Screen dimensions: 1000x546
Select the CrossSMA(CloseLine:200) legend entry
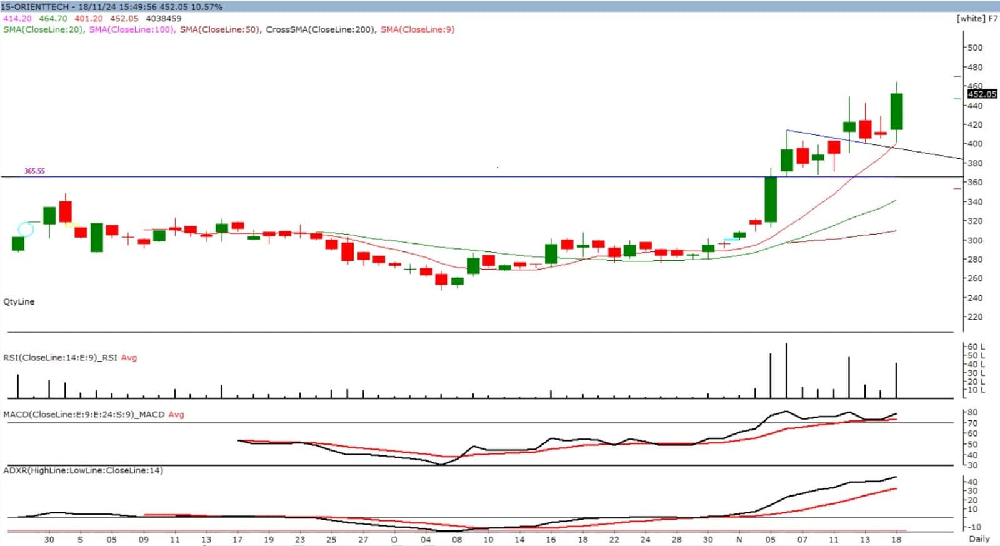(321, 29)
